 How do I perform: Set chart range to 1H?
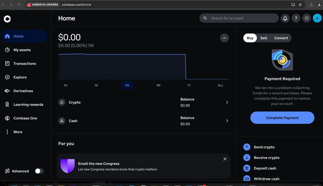tap(66, 85)
